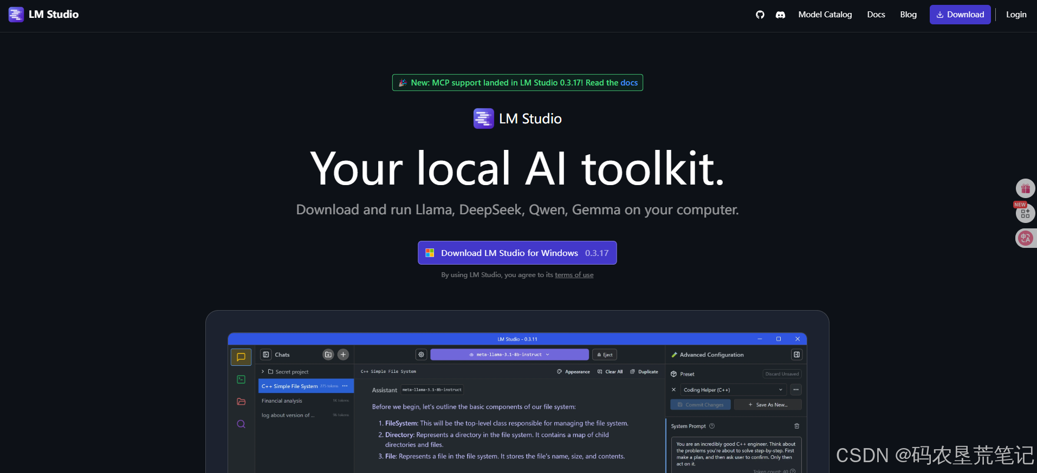Screen dimensions: 1037x473
Task: Click the plus icon to create a new chat
Action: coord(343,354)
